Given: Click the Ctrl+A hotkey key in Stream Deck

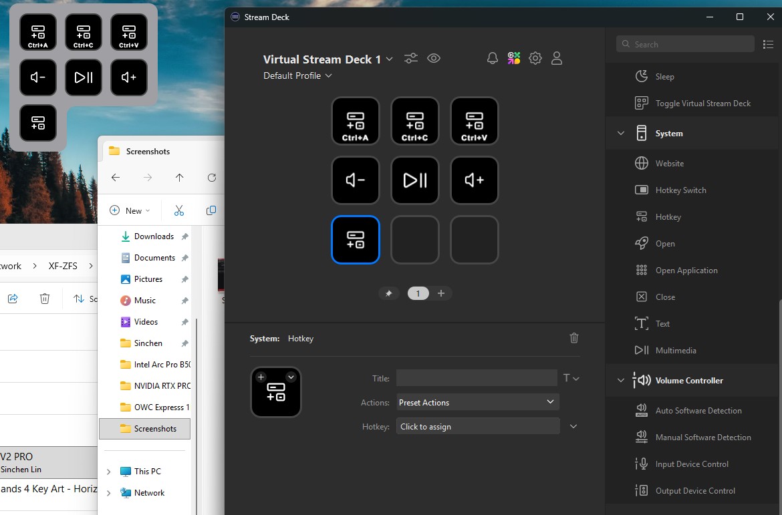Looking at the screenshot, I should (x=355, y=121).
